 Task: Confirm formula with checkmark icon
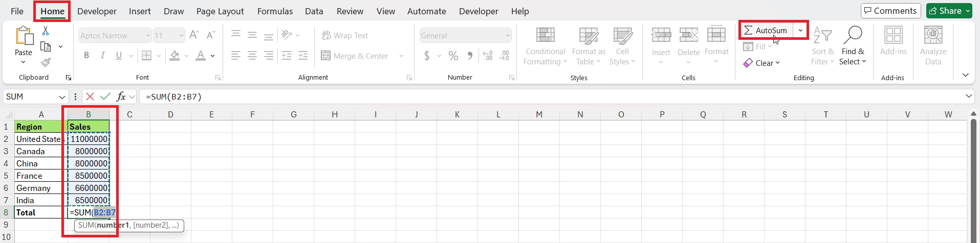point(105,96)
